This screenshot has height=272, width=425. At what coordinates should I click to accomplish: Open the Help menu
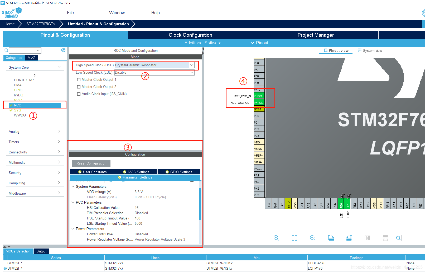click(x=155, y=13)
